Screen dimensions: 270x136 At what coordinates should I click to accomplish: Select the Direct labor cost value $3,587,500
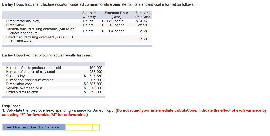[93, 84]
